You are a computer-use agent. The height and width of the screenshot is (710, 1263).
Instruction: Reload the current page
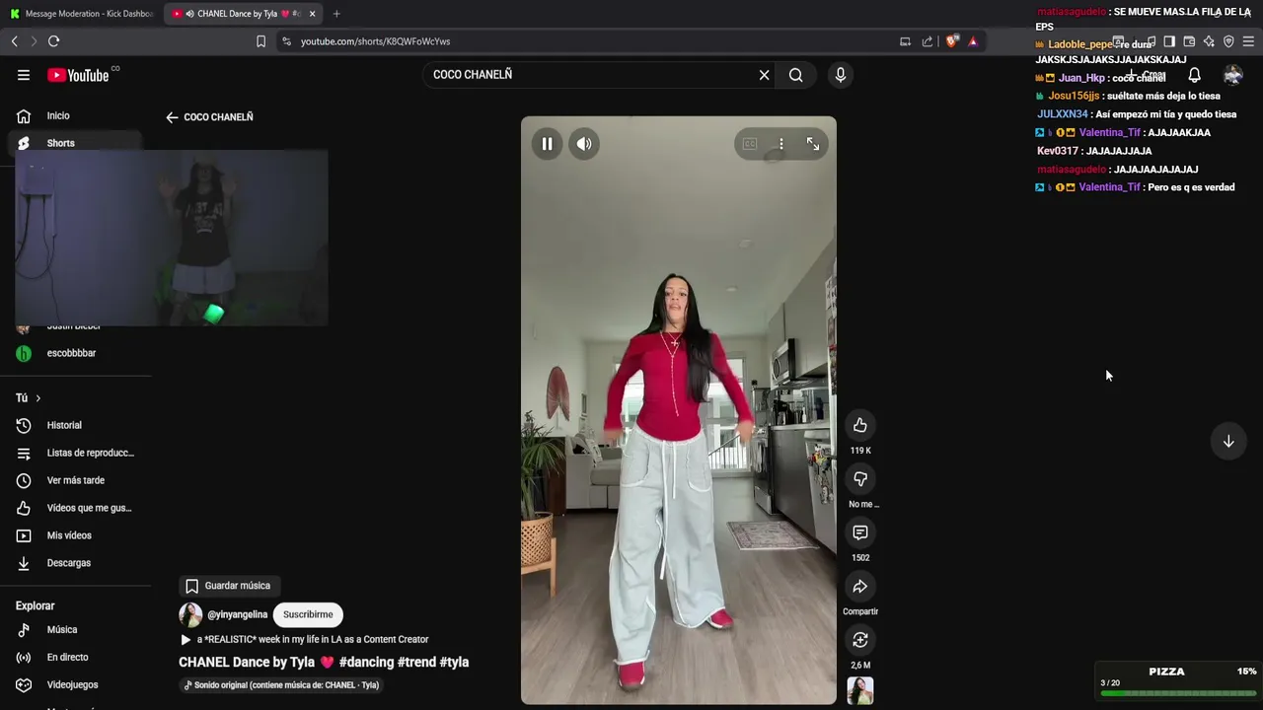[x=53, y=41]
